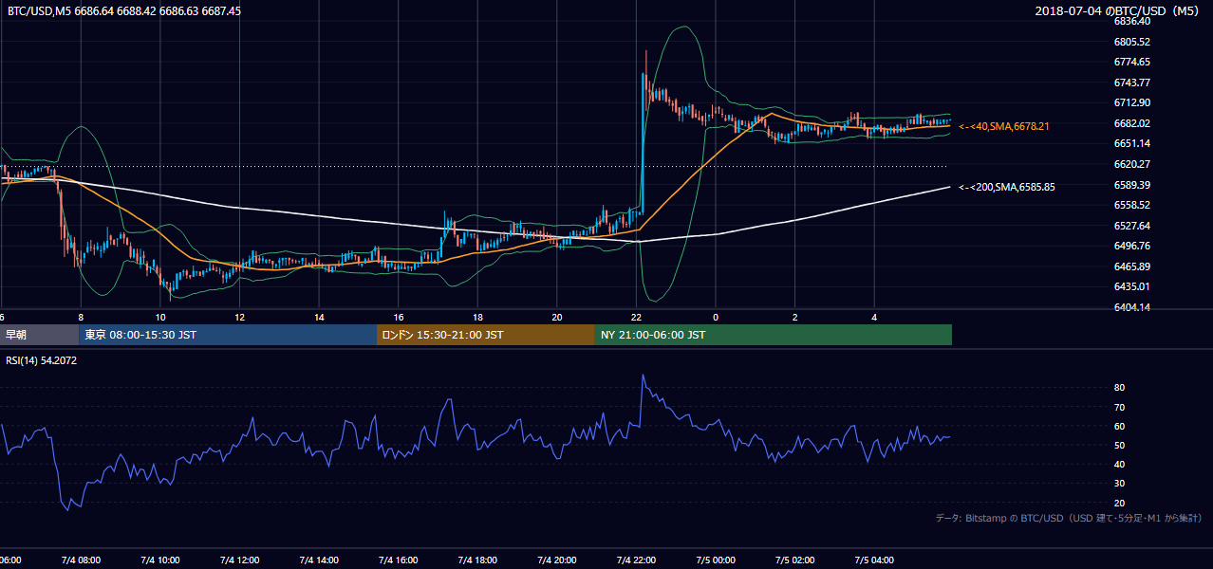
Task: Click the 6805.52 price axis label
Action: coord(1132,42)
